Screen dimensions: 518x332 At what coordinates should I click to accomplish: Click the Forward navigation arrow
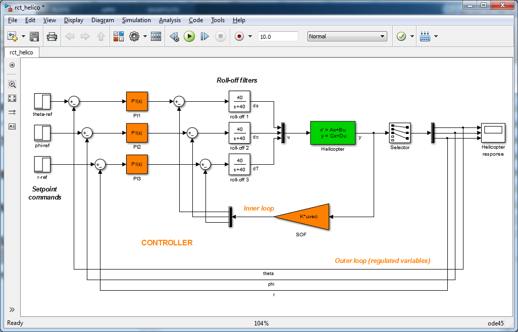point(85,36)
